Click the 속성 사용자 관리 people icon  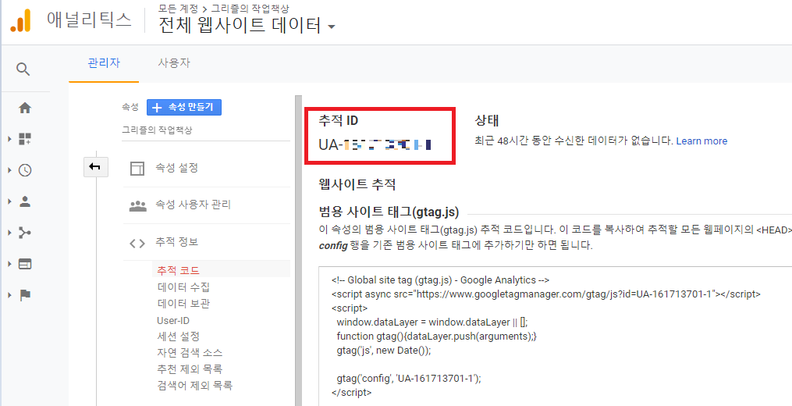[137, 205]
